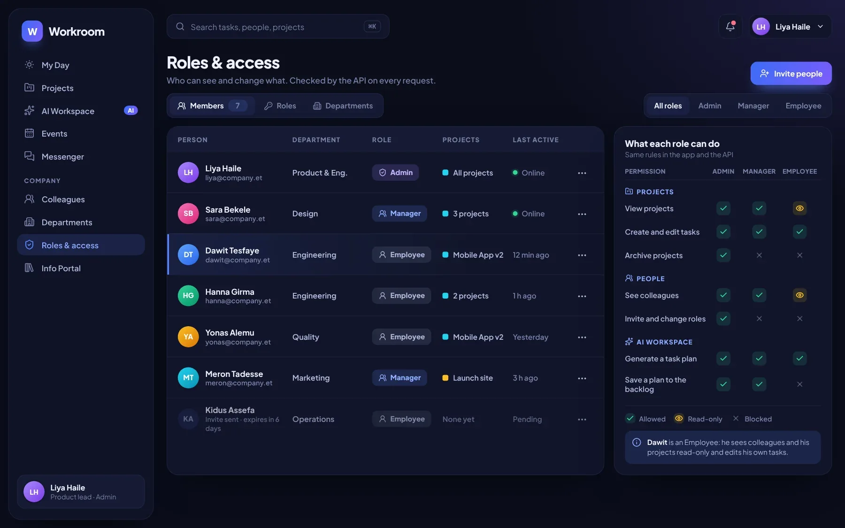Toggle Employee check for Generate a task plan
The width and height of the screenshot is (845, 528).
[x=799, y=359]
